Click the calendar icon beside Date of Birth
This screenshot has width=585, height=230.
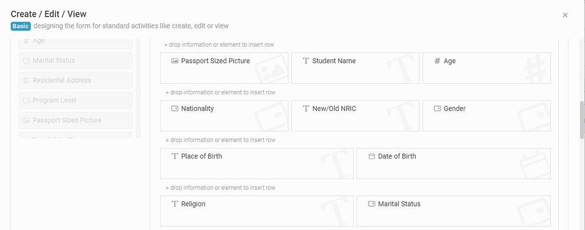[x=371, y=157]
